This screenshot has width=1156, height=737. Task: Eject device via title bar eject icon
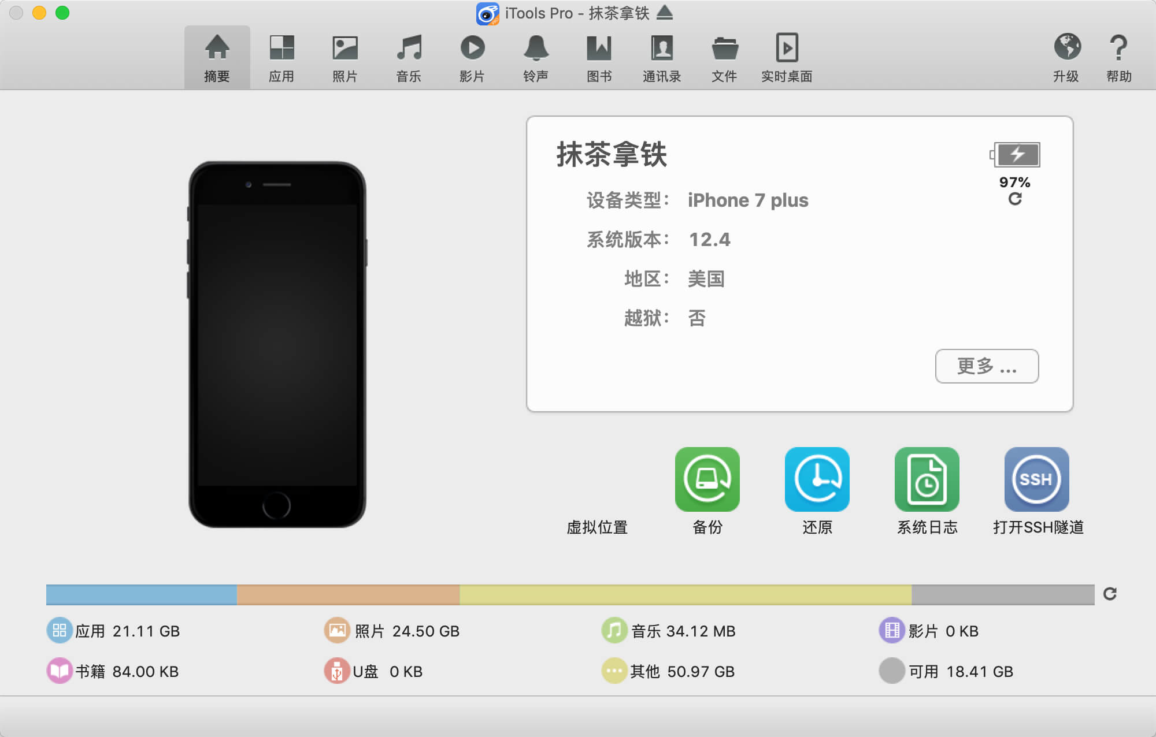665,12
